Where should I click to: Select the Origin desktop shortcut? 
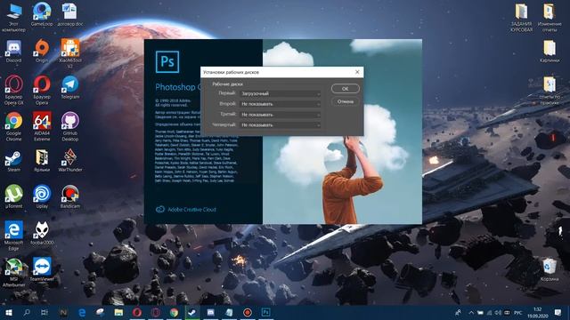click(42, 51)
